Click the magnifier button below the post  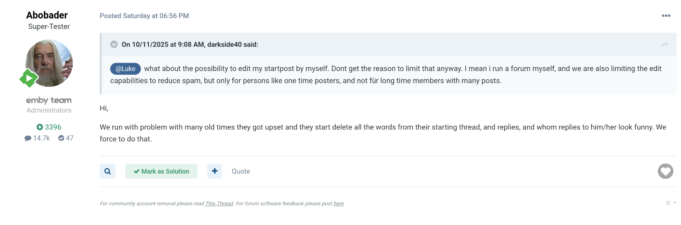pos(108,171)
